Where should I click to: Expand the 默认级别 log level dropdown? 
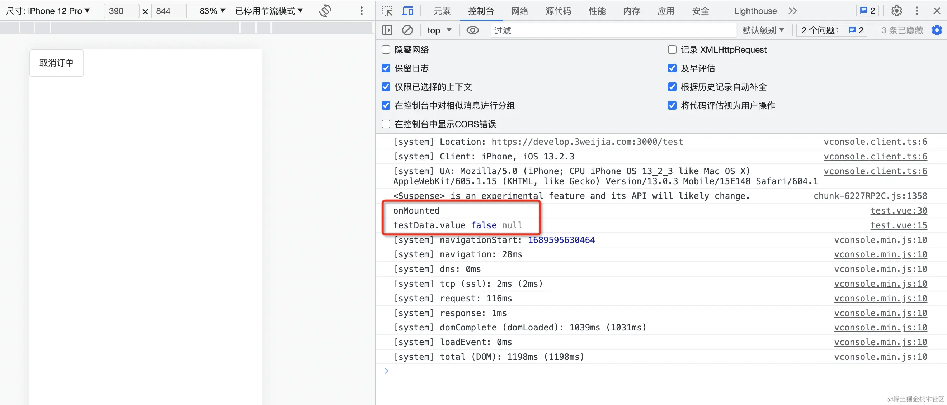tap(763, 30)
